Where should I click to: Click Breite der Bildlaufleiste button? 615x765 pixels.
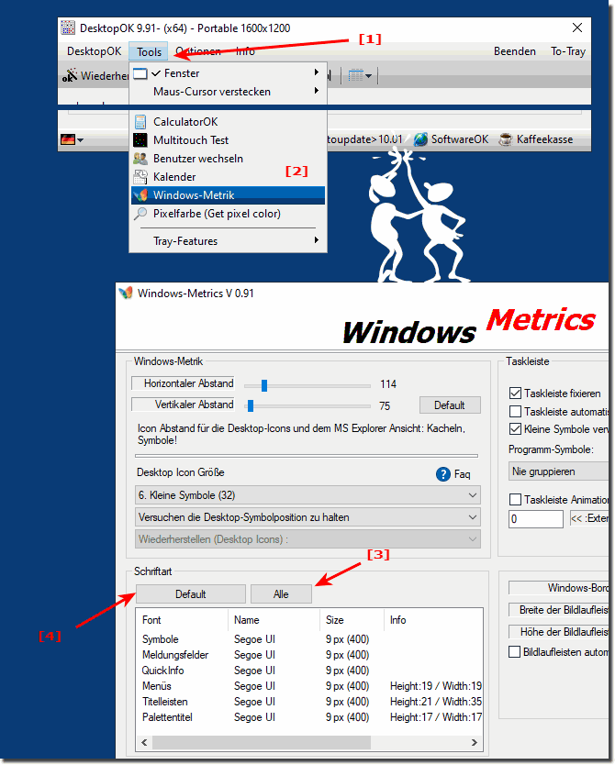(558, 610)
